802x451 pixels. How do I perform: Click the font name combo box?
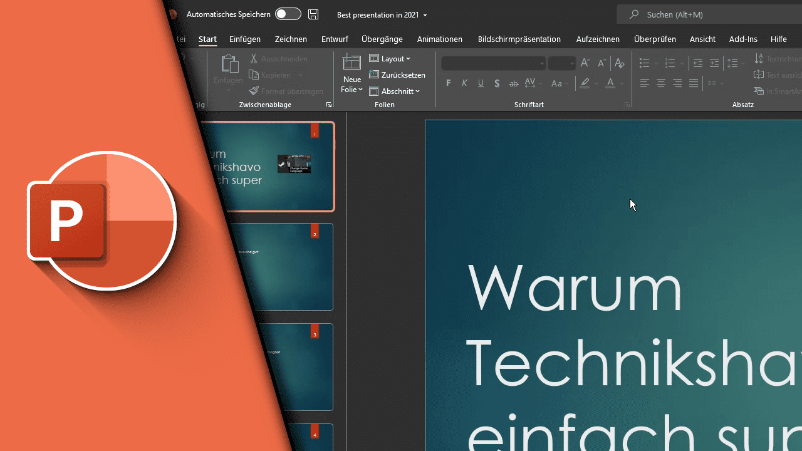point(494,63)
